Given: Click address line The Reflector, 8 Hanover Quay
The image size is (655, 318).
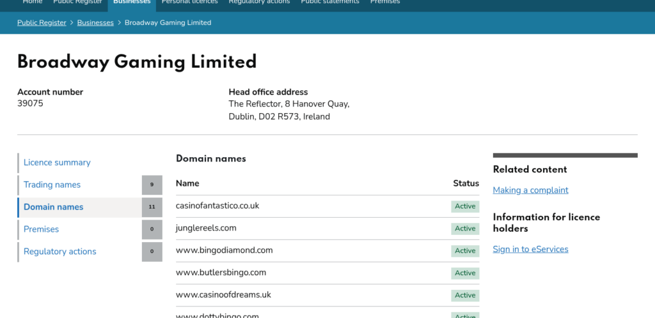Looking at the screenshot, I should click(x=289, y=104).
